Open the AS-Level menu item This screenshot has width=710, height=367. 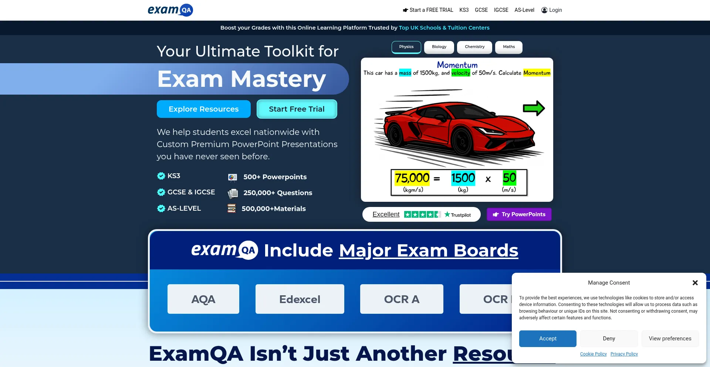(524, 10)
